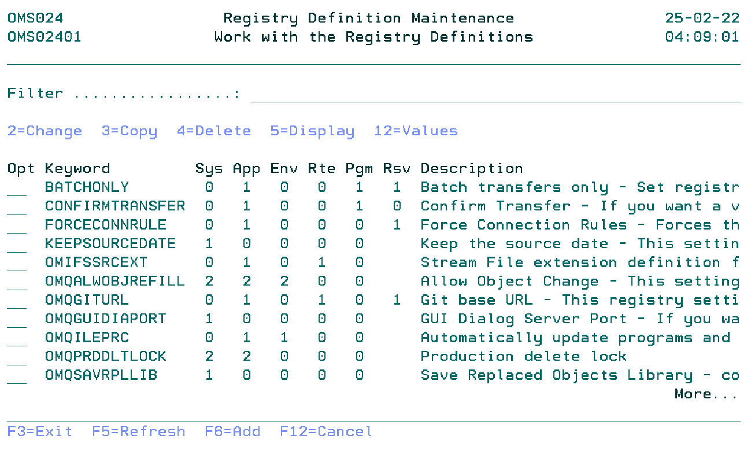Click F12=Cancel at the bottom
Image resolution: width=751 pixels, height=455 pixels.
326,431
